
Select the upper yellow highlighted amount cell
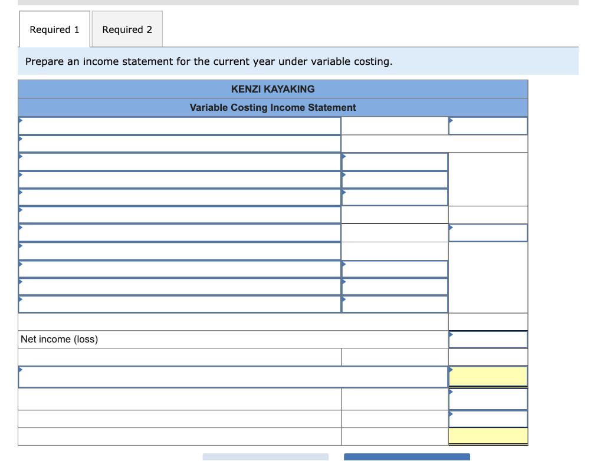pyautogui.click(x=488, y=377)
